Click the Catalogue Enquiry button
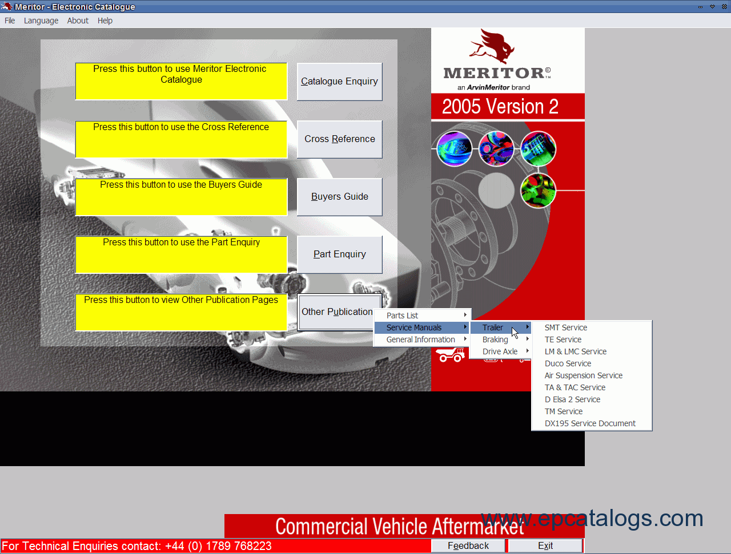This screenshot has width=731, height=554. pyautogui.click(x=340, y=82)
